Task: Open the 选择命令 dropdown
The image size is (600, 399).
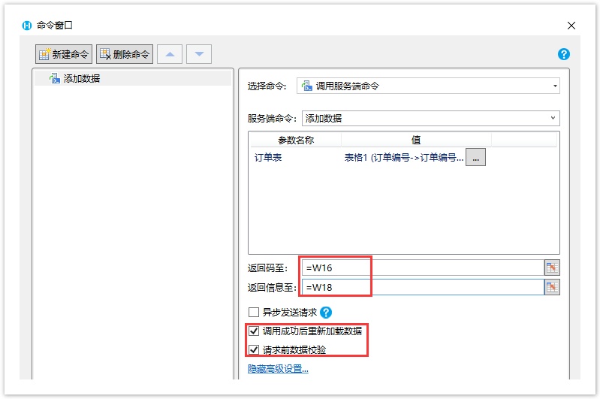Action: [x=428, y=86]
